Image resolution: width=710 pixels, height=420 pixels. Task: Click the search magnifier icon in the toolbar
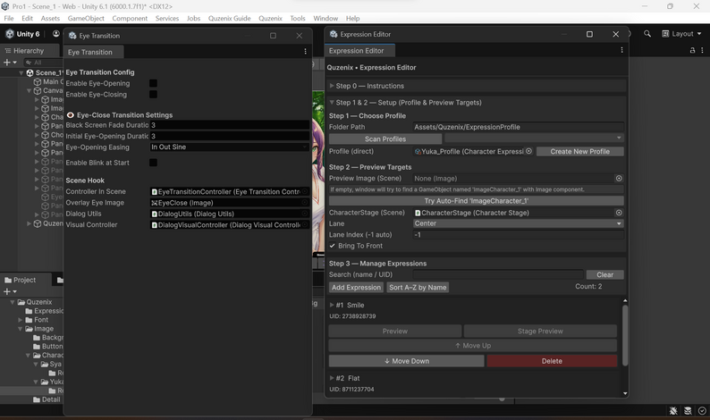[647, 34]
